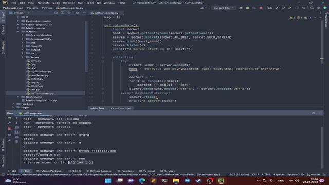Click the 'while True' breadcrumb
The image size is (329, 185).
coord(97,108)
